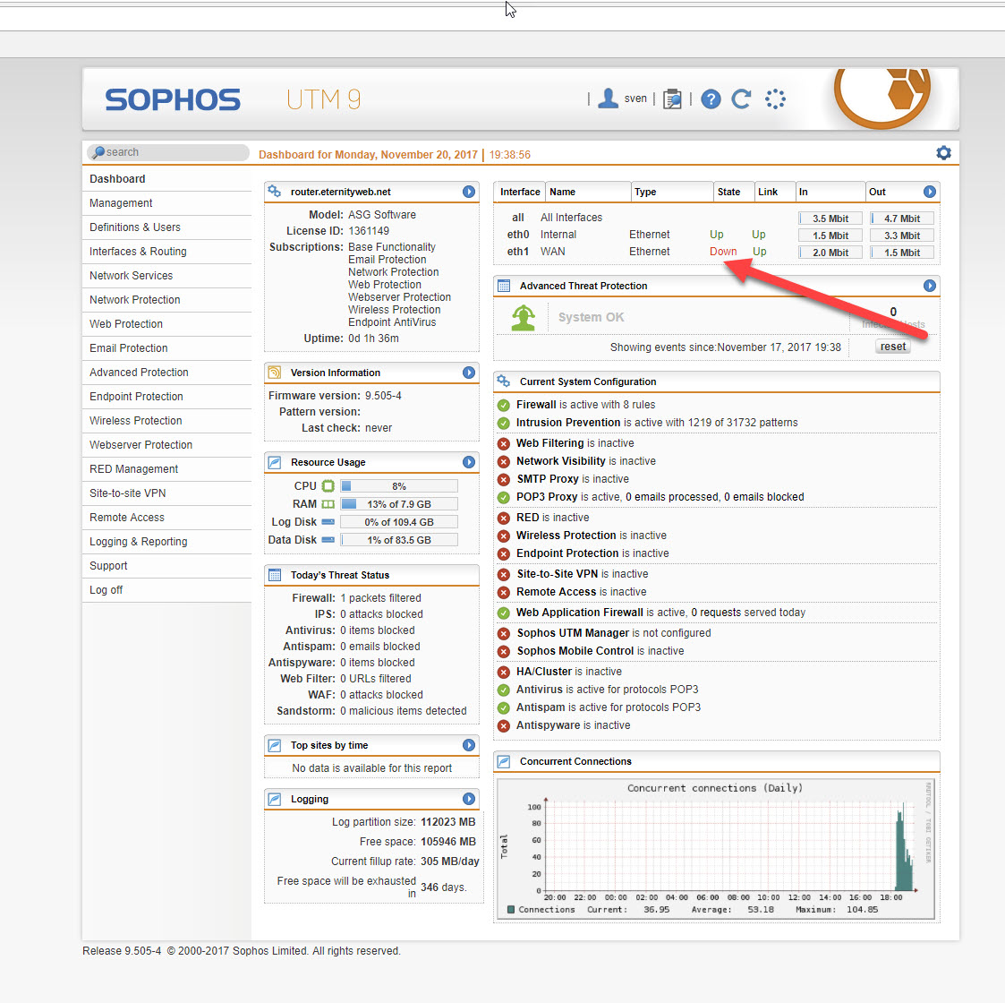Click the CPU usage bar showing 8%
1005x1003 pixels.
pyautogui.click(x=398, y=486)
